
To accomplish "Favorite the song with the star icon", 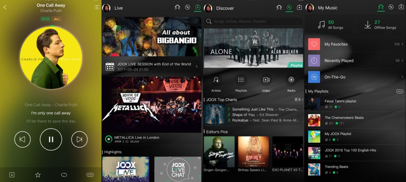I will (38, 175).
